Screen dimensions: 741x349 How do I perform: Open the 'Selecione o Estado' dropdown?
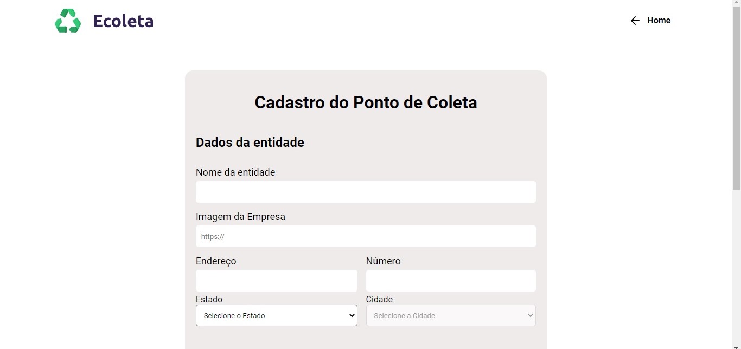click(276, 315)
